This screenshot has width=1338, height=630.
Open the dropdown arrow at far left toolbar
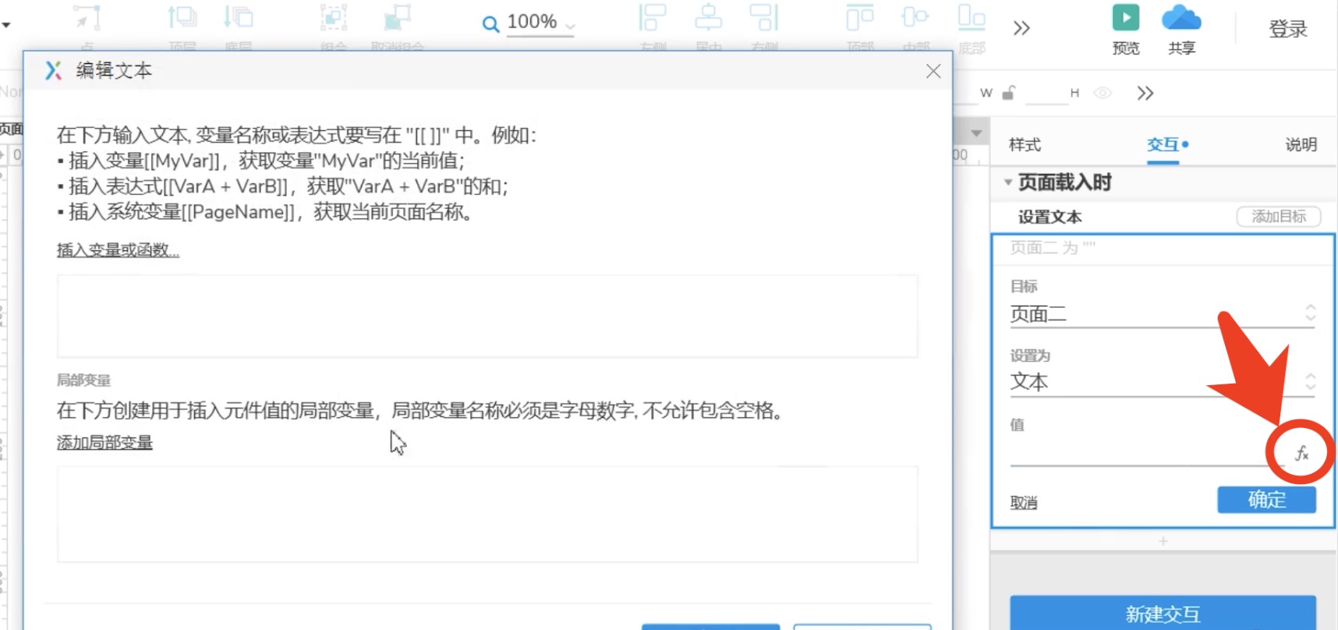coord(6,26)
